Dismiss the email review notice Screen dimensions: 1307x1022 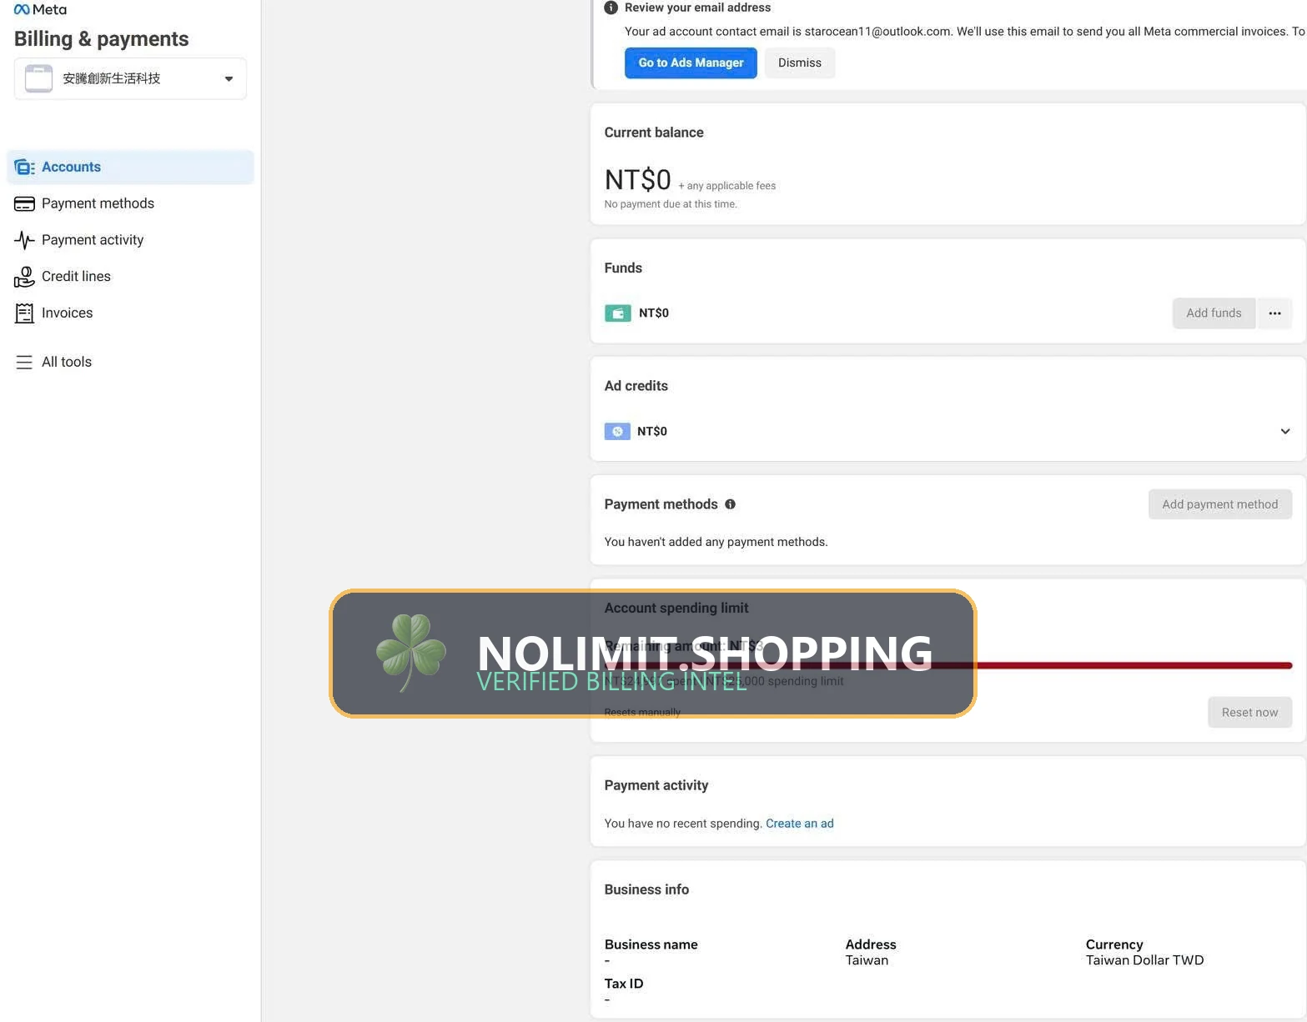click(800, 63)
